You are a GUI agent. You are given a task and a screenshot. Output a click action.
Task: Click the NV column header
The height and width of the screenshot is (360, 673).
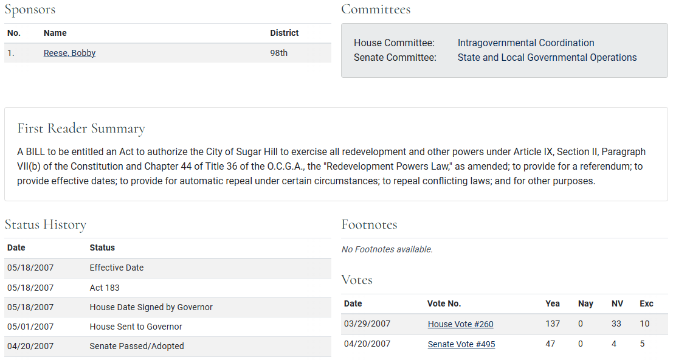point(617,304)
